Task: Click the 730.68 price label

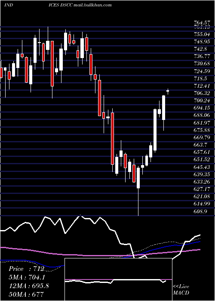Action: pos(202,64)
